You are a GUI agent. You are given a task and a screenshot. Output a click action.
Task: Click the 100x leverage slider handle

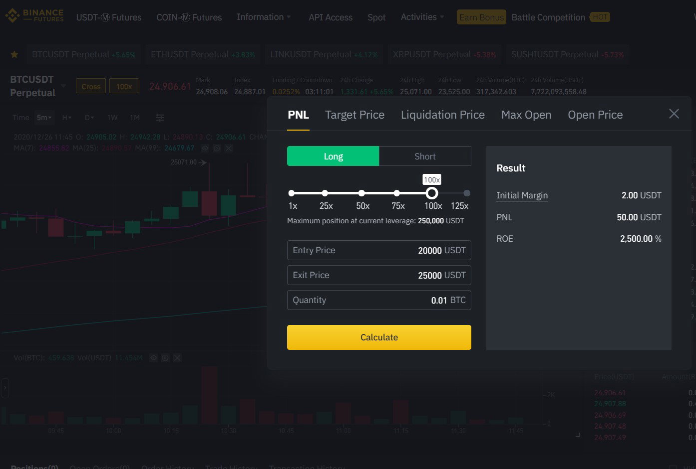pos(432,193)
